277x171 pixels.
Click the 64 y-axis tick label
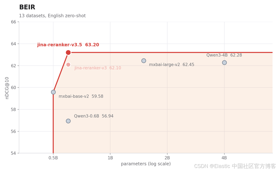tap(13, 44)
